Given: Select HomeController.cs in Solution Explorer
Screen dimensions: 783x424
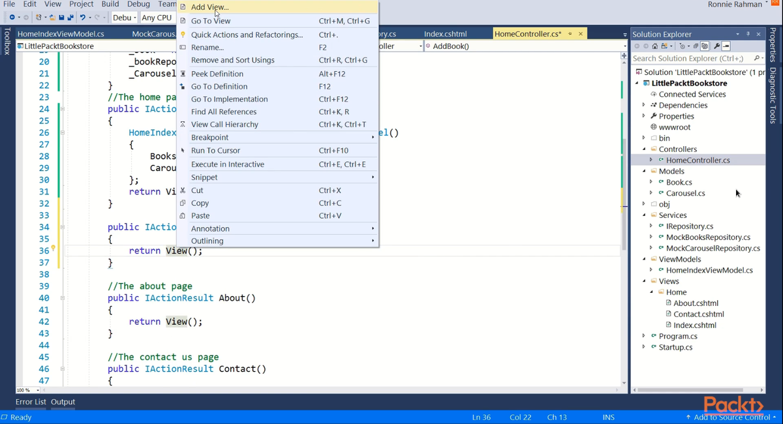Looking at the screenshot, I should click(x=698, y=160).
